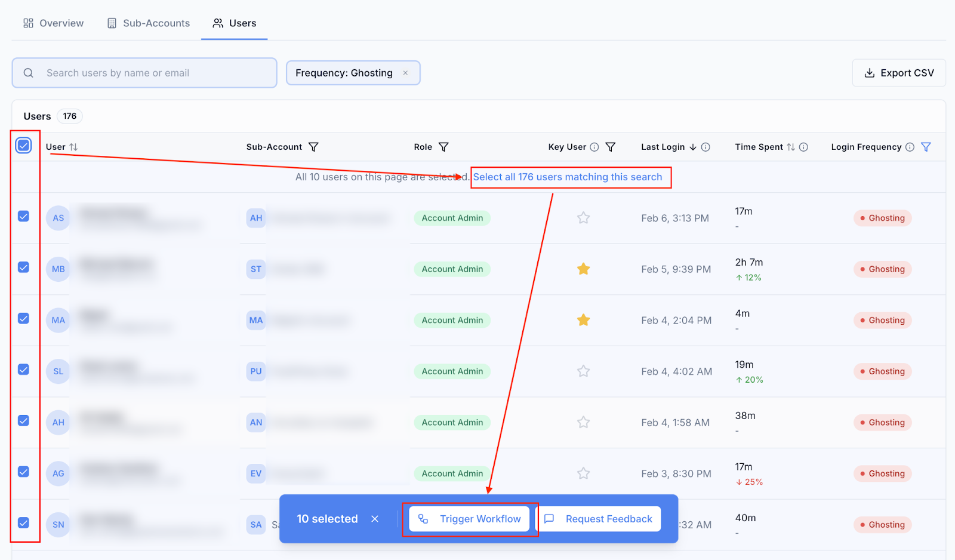Click the AG user avatar

[58, 473]
